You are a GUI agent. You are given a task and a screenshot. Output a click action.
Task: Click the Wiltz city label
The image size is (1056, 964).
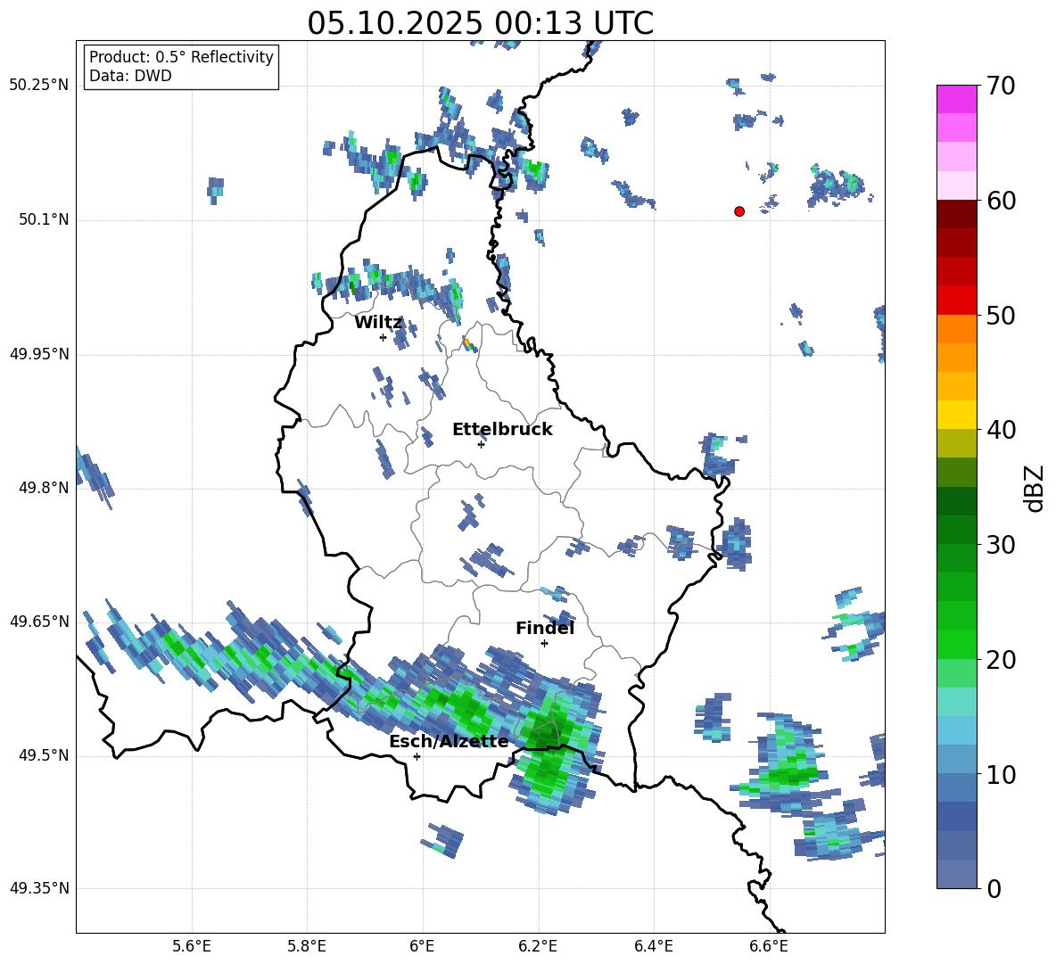(378, 323)
